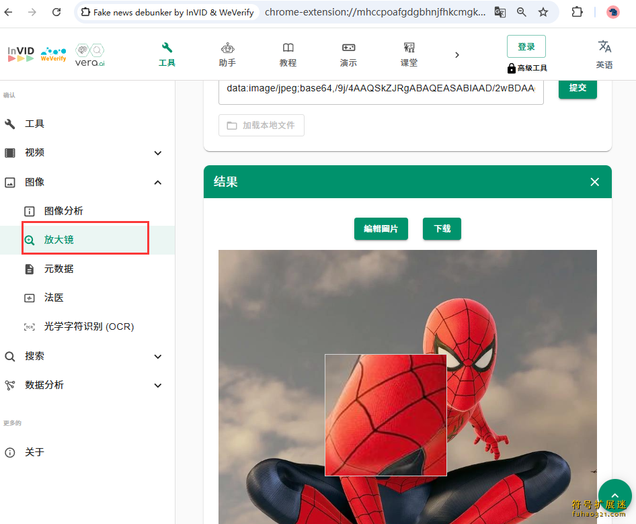Switch to the 演示 demo tab
This screenshot has width=636, height=524.
[348, 54]
